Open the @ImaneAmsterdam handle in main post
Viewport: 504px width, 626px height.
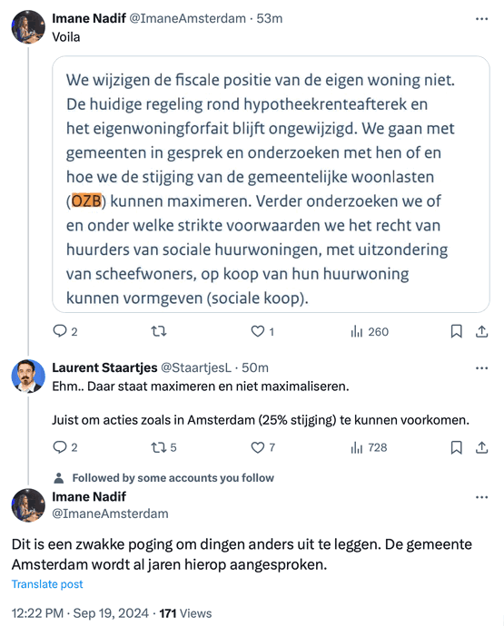pyautogui.click(x=110, y=514)
